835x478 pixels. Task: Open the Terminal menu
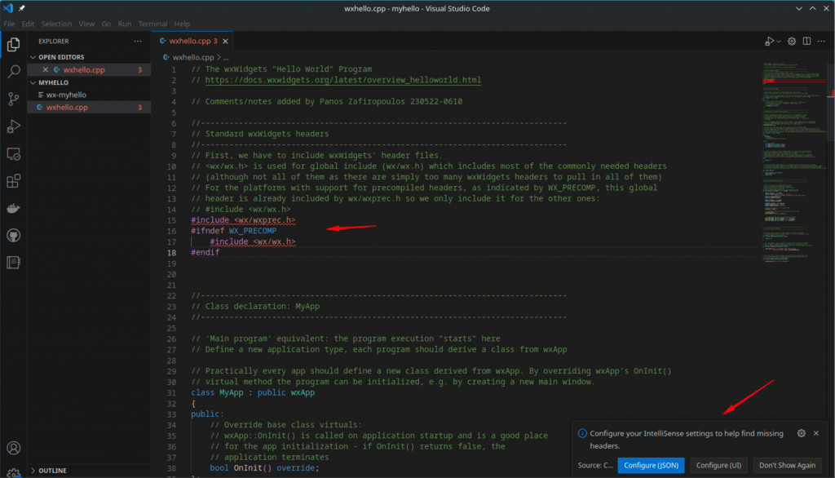(x=152, y=24)
